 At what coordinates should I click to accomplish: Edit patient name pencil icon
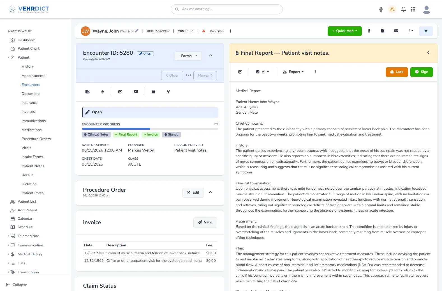click(137, 31)
